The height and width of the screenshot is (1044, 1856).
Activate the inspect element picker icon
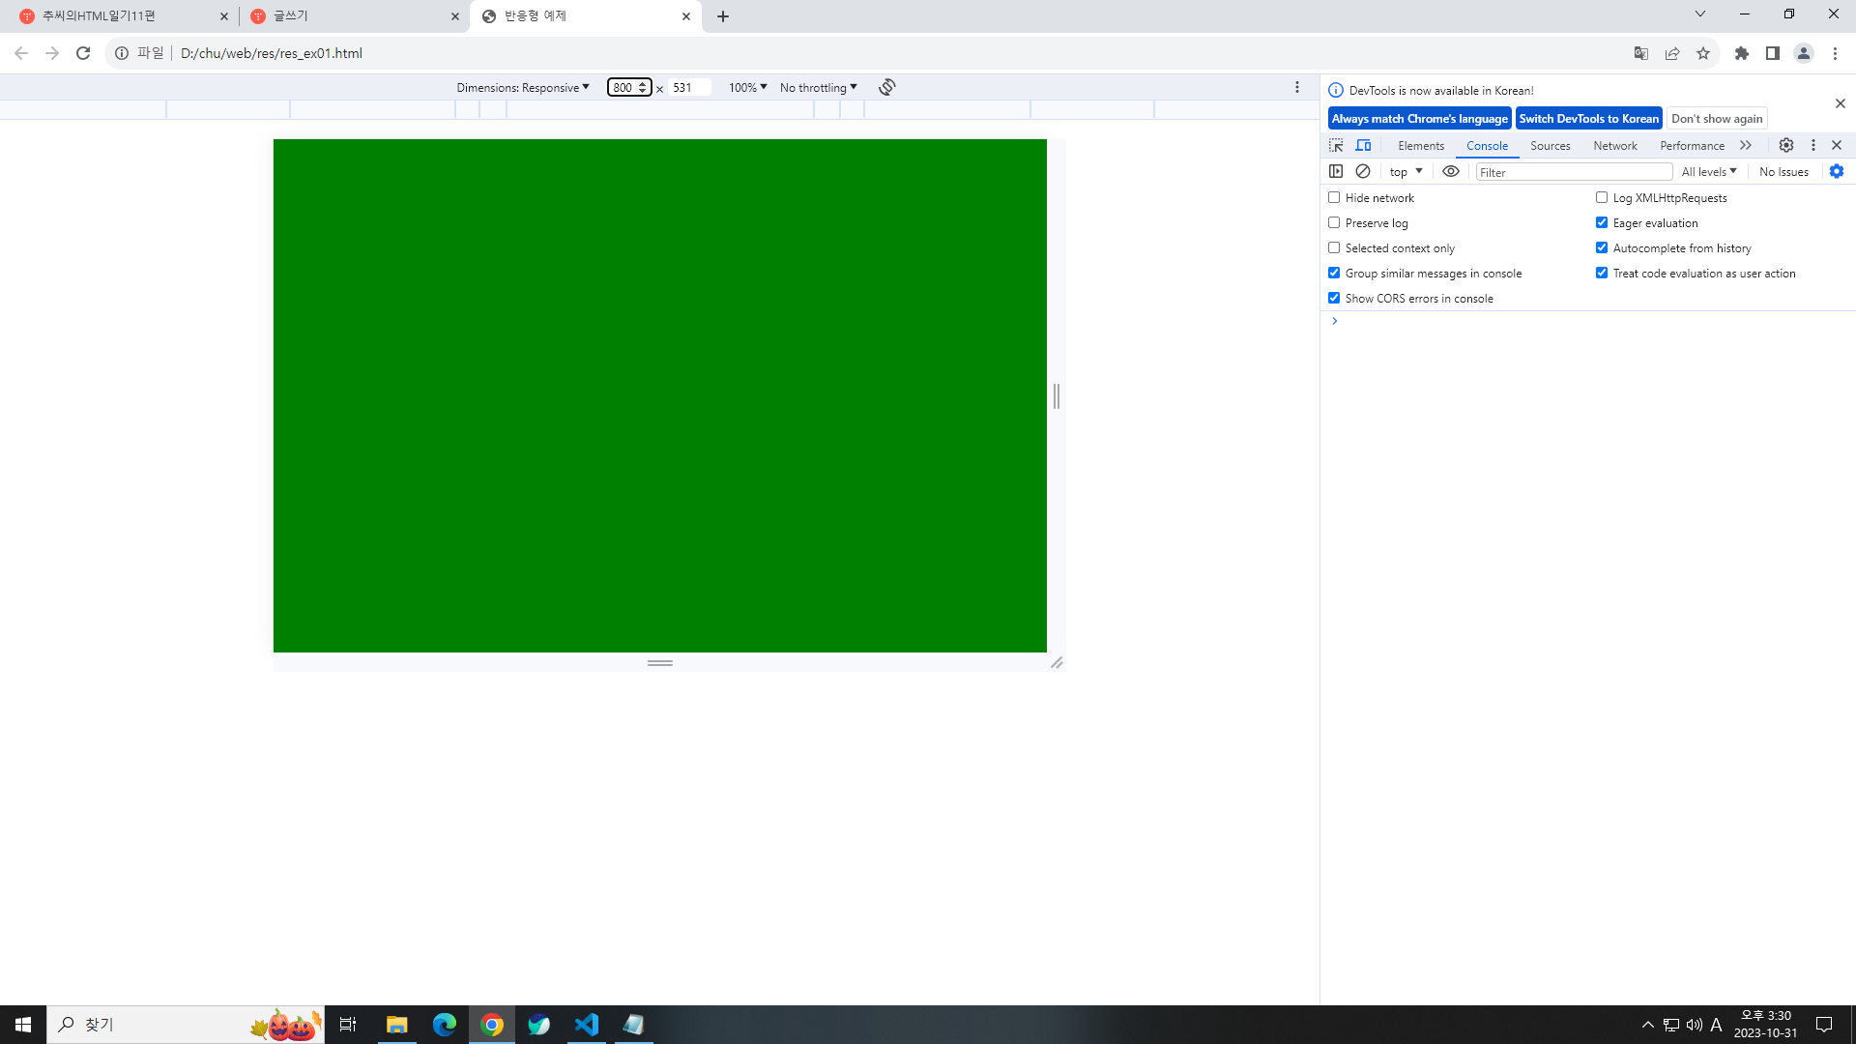[x=1336, y=145]
